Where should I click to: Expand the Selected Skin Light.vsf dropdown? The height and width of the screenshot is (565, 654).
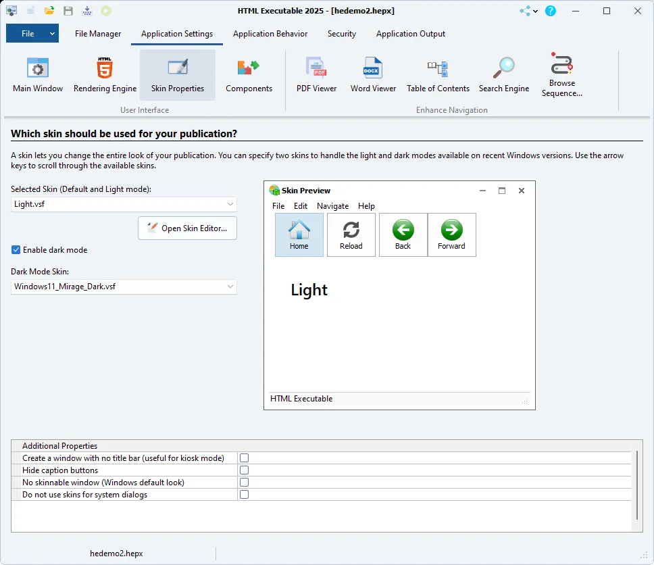click(x=230, y=204)
